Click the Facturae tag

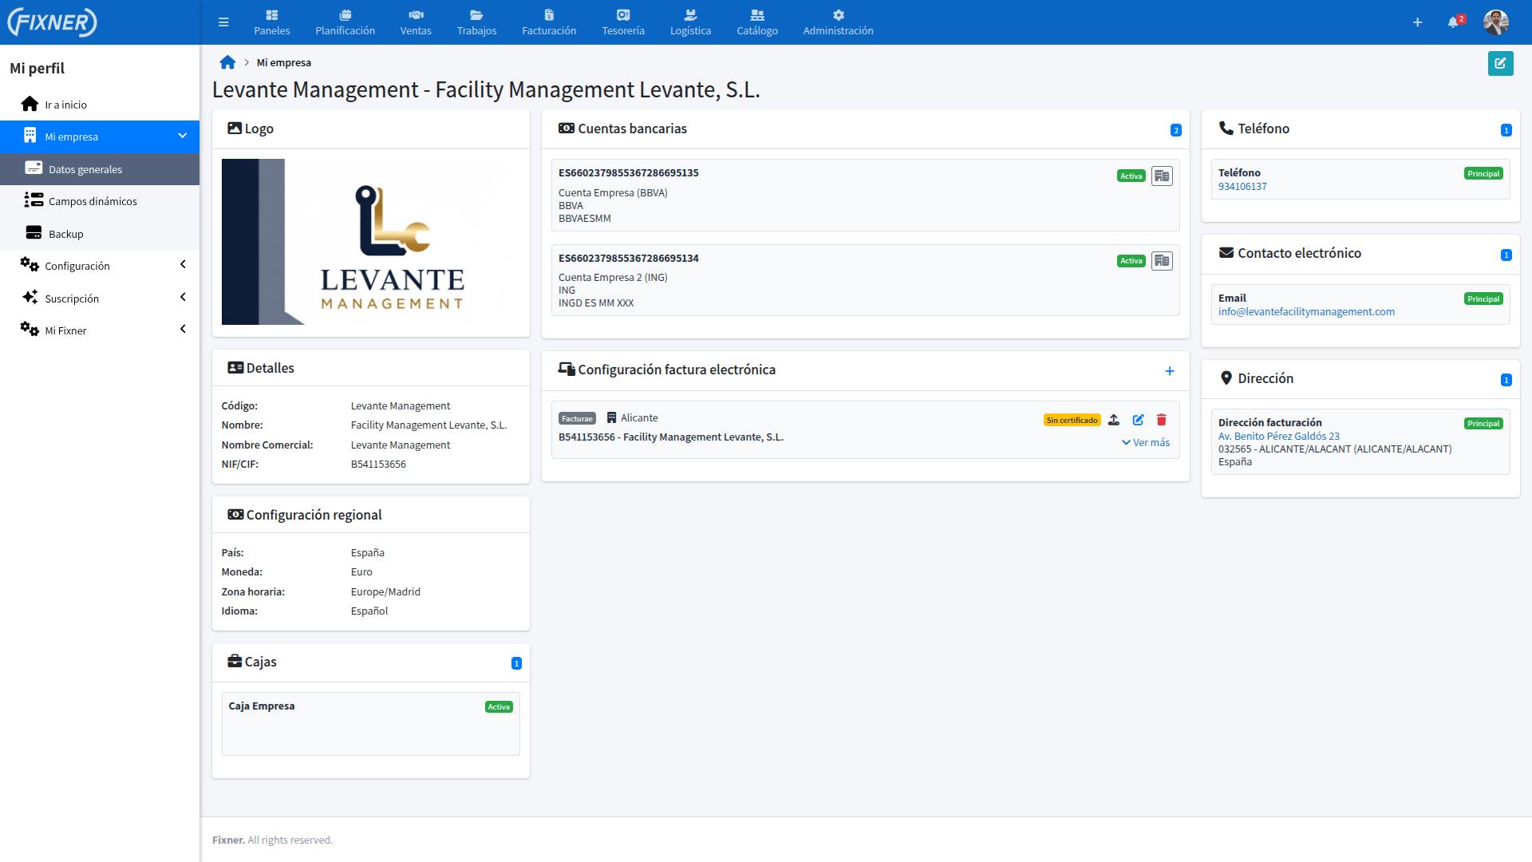point(577,419)
